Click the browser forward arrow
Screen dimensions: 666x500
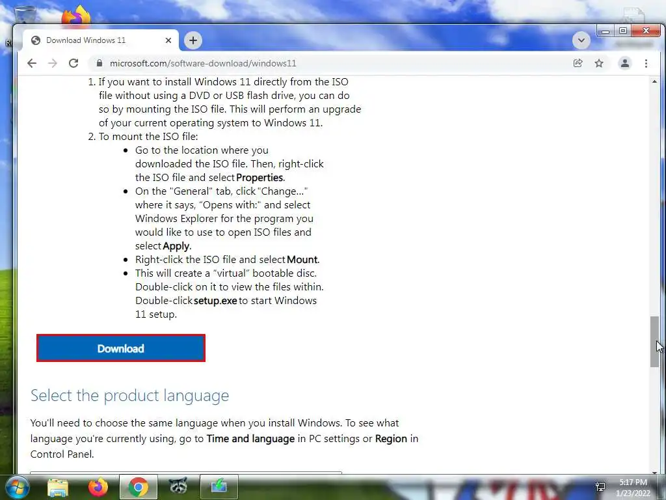[53, 63]
